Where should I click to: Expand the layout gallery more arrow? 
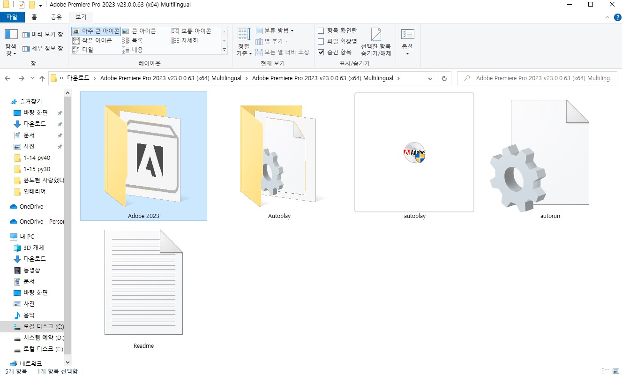click(224, 50)
